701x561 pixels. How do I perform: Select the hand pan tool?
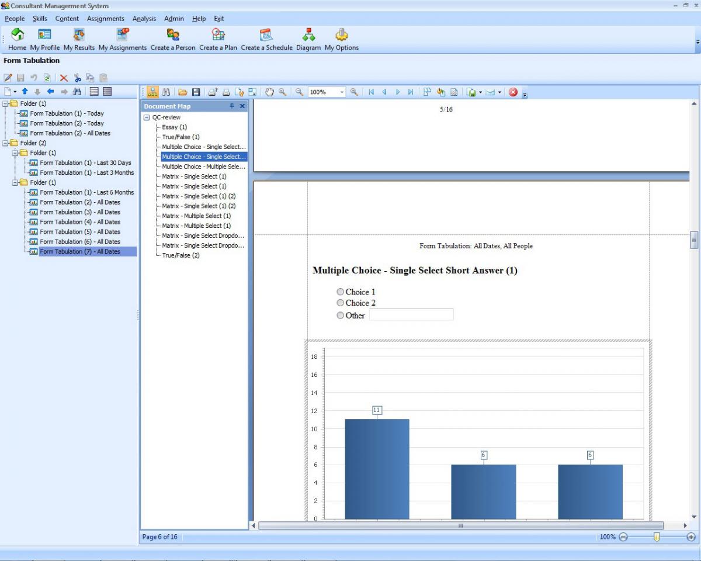[x=270, y=92]
